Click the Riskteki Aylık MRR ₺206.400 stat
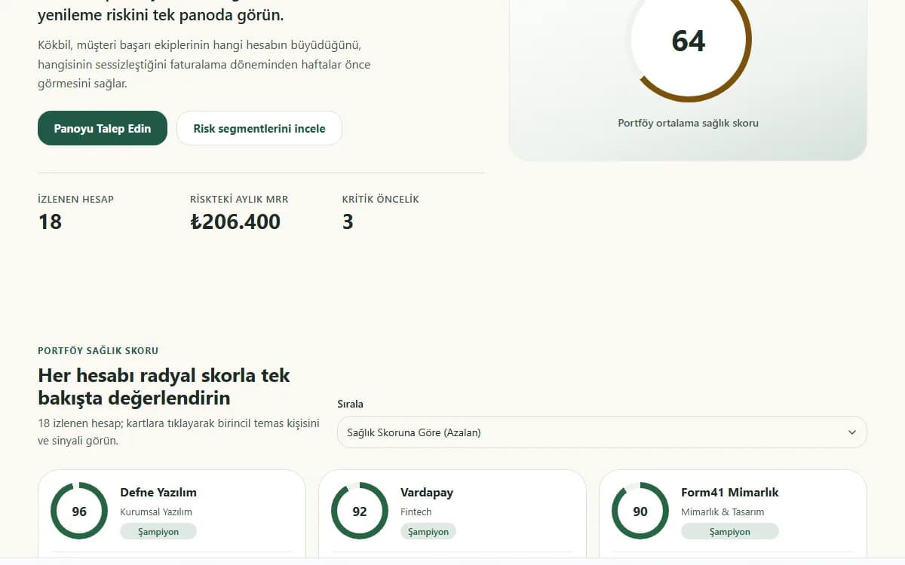The image size is (905, 565). [239, 212]
